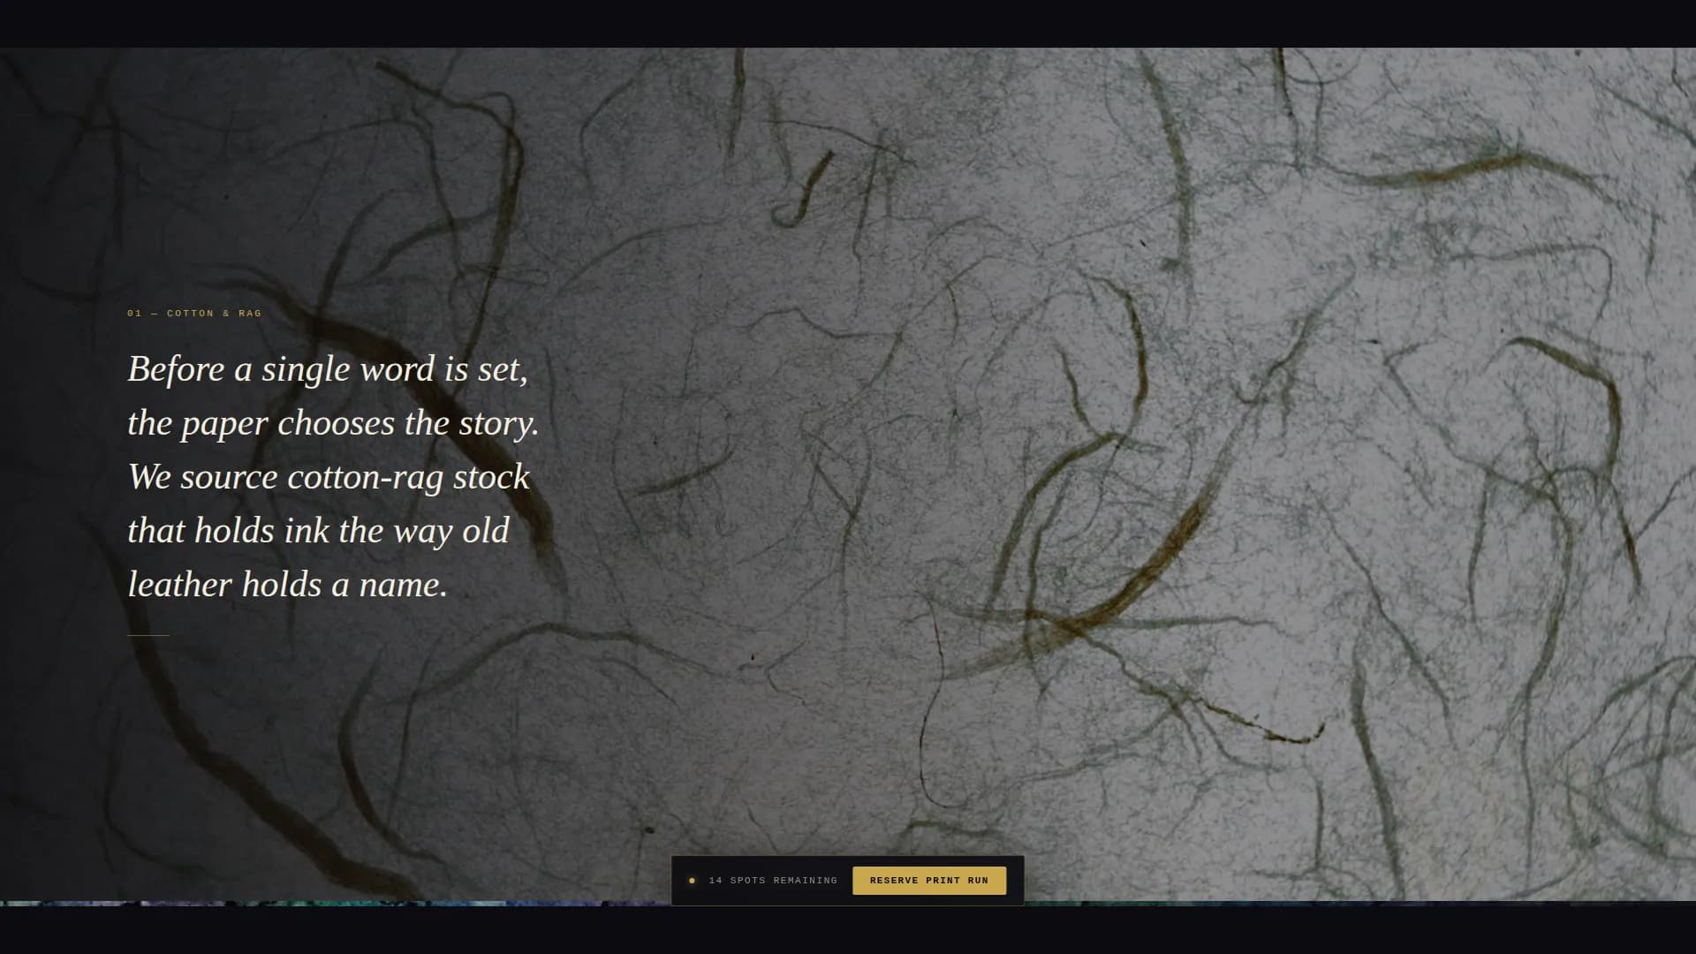The height and width of the screenshot is (954, 1696).
Task: Click 'leather holds a name' line
Action: point(288,585)
